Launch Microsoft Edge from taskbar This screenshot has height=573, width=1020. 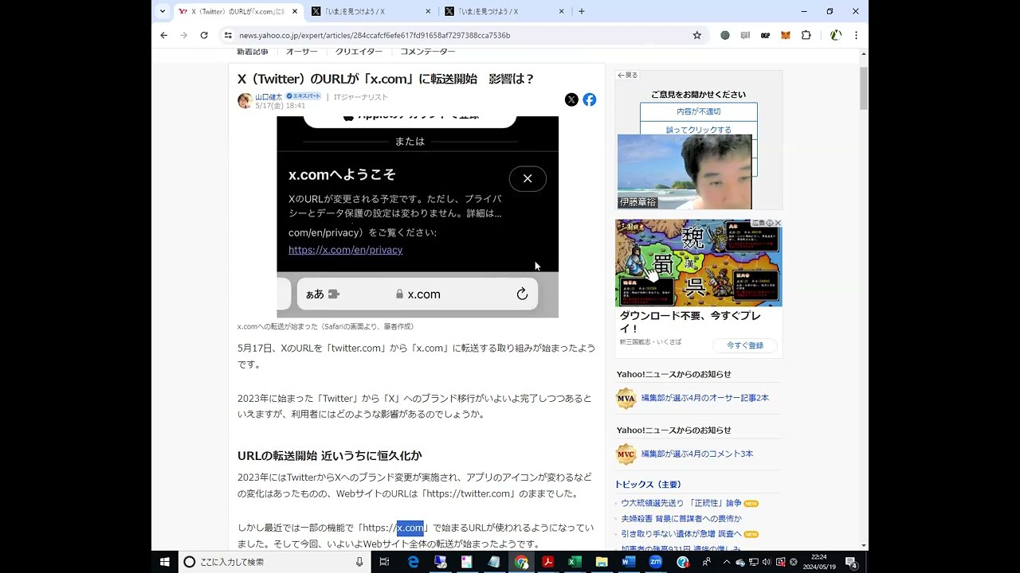[414, 562]
